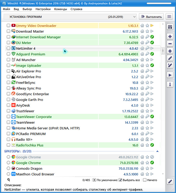Tick the Ummy Video Downloader checkbox
The width and height of the screenshot is (176, 193).
point(8,25)
